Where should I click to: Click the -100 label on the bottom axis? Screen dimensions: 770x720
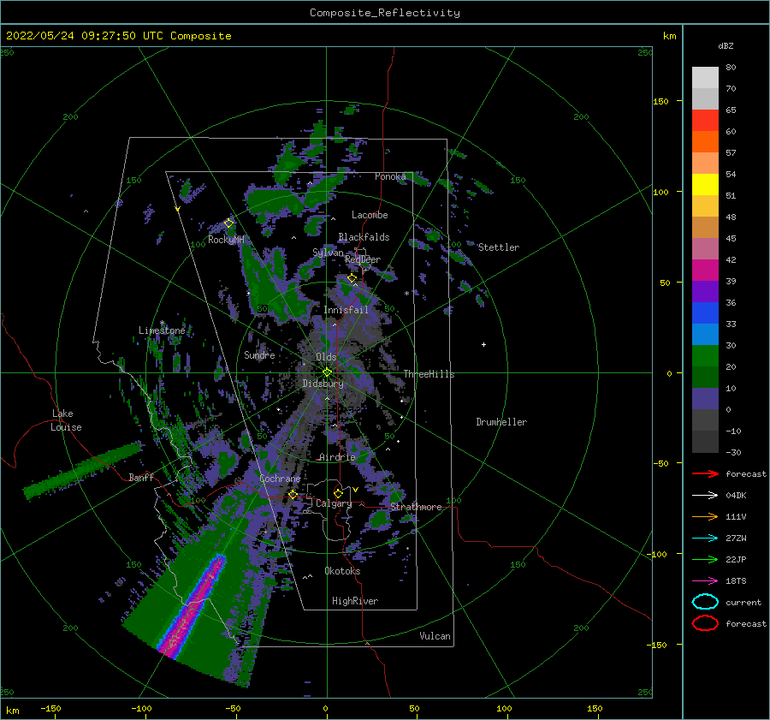pos(141,708)
